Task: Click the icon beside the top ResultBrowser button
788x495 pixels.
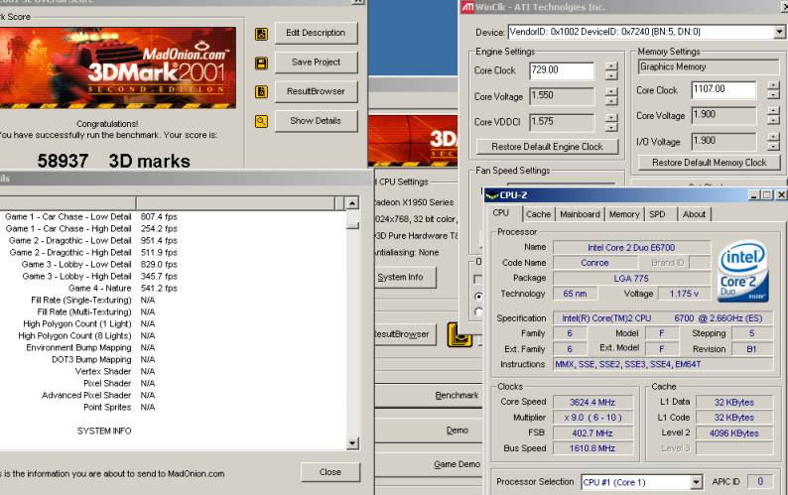Action: 261,92
